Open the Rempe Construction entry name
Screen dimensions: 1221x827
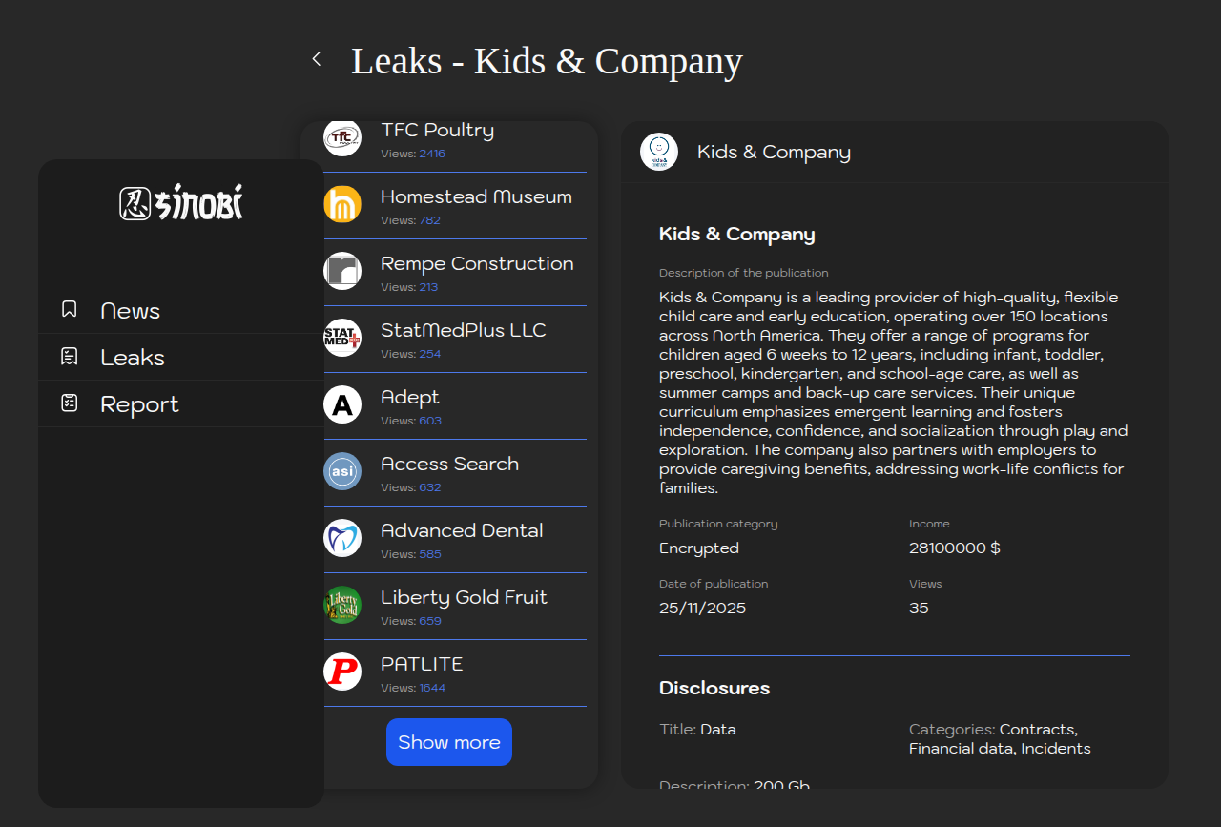pyautogui.click(x=477, y=264)
